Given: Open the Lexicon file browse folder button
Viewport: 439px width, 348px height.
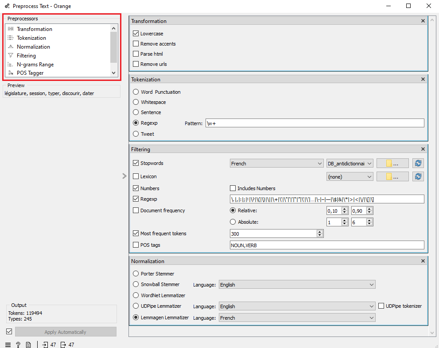Looking at the screenshot, I should click(x=392, y=176).
